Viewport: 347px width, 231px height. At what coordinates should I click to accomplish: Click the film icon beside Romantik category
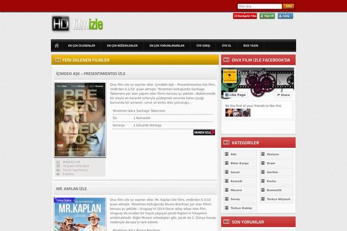[x=263, y=190]
